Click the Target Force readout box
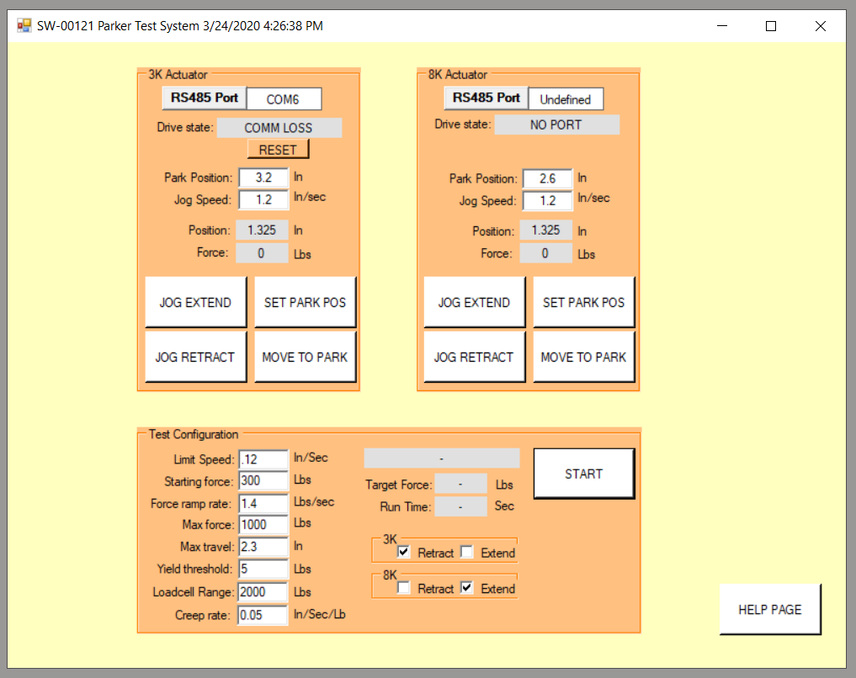 [460, 485]
